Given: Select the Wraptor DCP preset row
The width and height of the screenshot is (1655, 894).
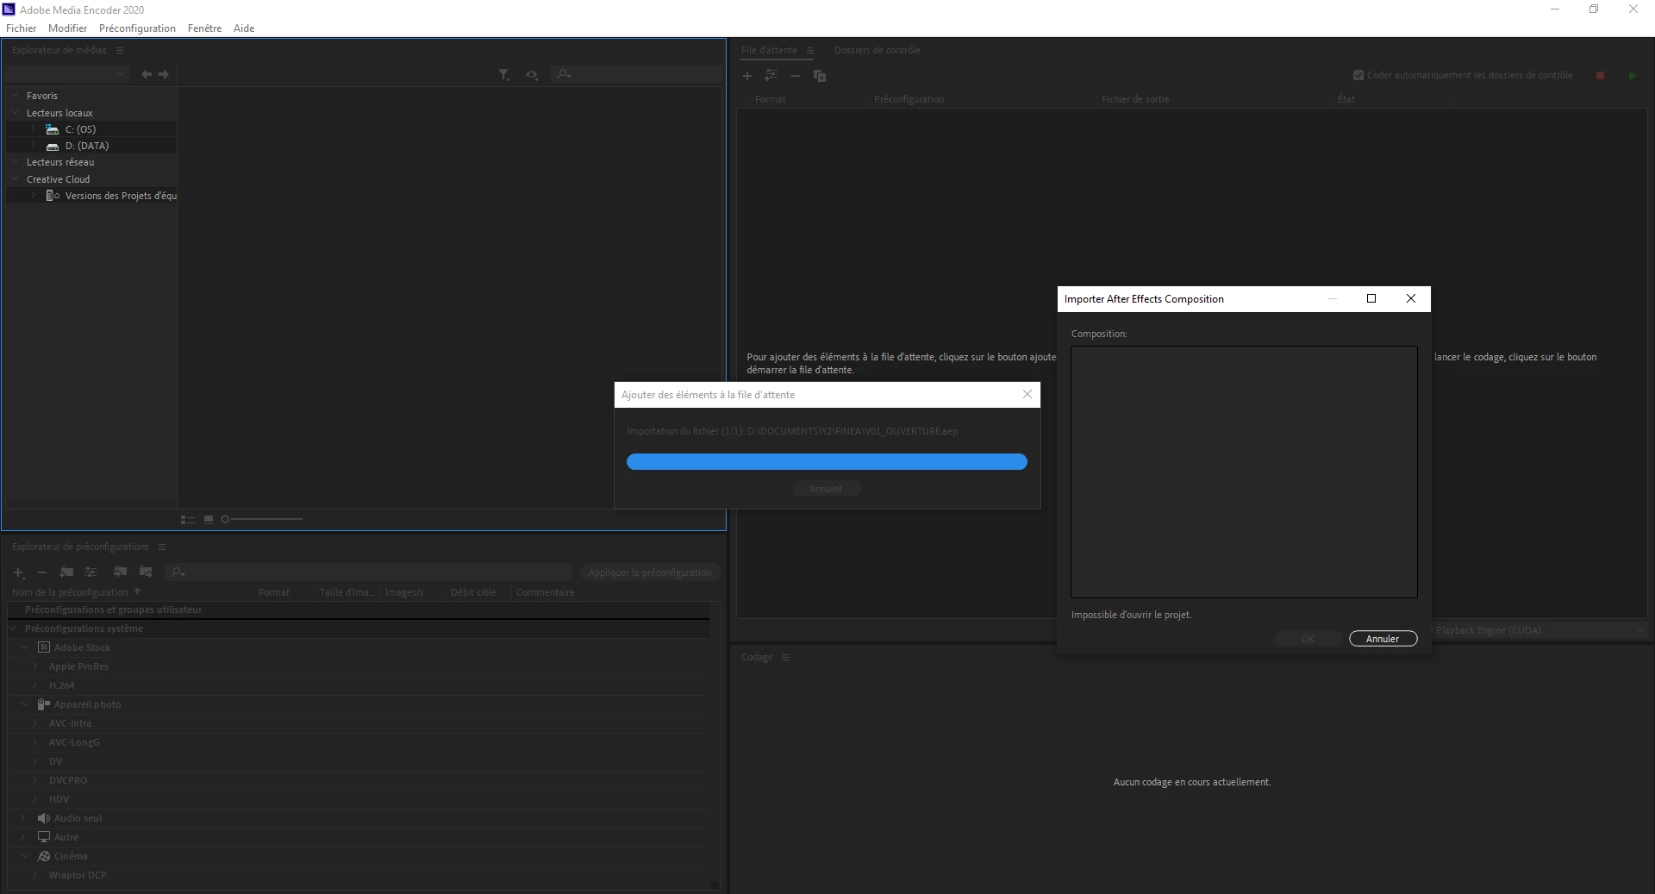Looking at the screenshot, I should pos(78,875).
